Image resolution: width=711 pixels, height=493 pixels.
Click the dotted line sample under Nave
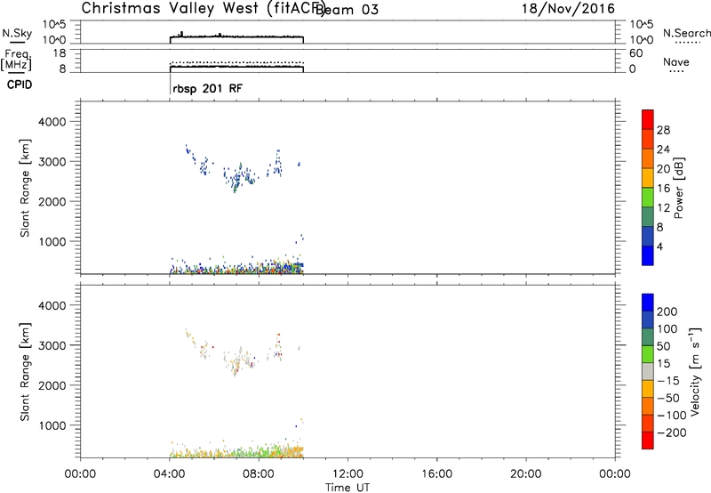click(676, 72)
